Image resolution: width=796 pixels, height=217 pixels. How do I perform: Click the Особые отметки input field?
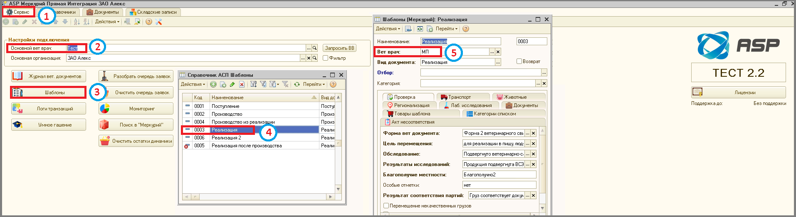[499, 185]
